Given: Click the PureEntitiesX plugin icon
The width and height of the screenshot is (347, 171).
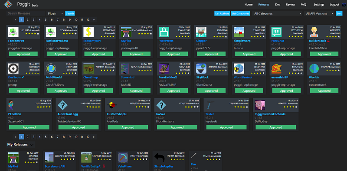Looking at the screenshot, I should click(164, 68).
